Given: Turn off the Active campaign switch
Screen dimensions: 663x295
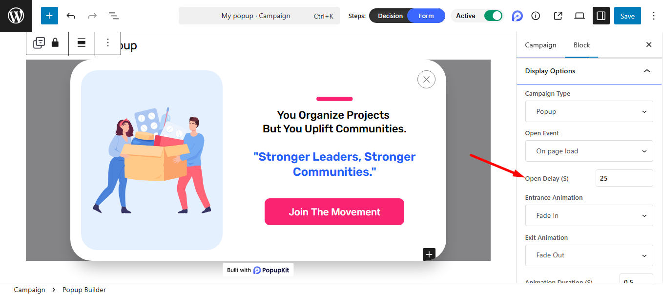Looking at the screenshot, I should click(x=493, y=16).
